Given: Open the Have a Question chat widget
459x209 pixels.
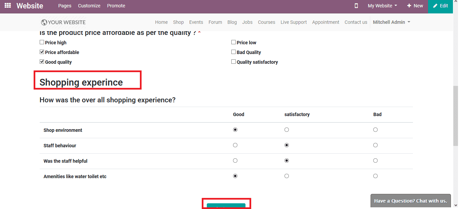Looking at the screenshot, I should (411, 201).
